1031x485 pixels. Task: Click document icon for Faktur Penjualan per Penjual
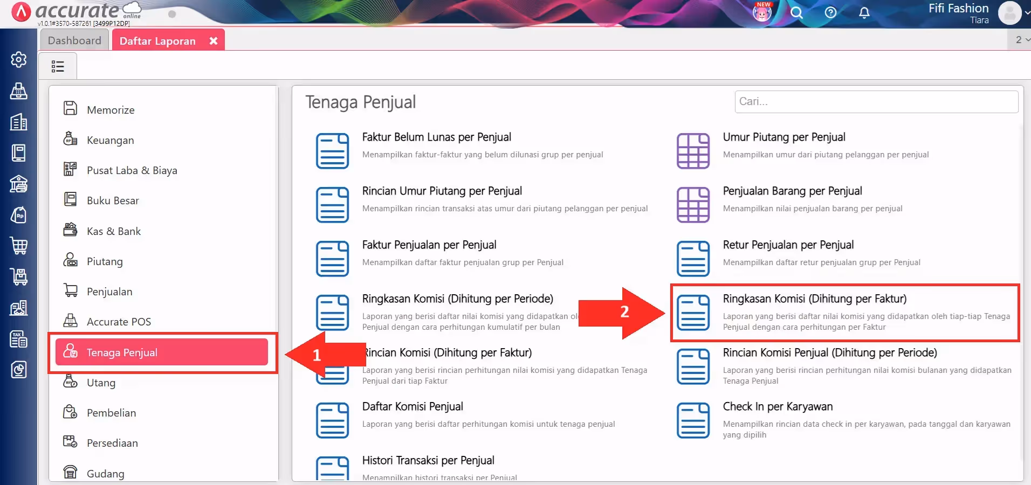click(x=332, y=259)
